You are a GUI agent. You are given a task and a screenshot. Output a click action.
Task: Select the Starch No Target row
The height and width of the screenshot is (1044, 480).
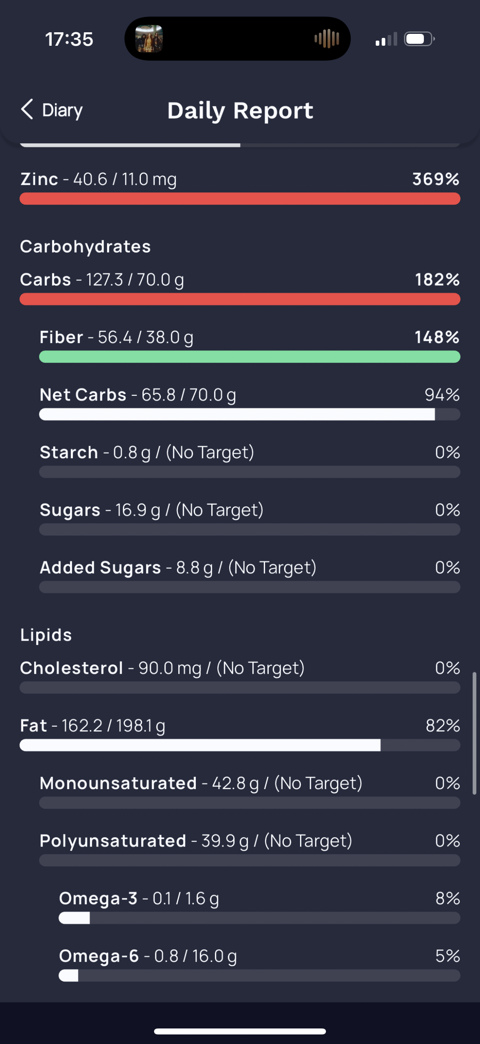(250, 461)
